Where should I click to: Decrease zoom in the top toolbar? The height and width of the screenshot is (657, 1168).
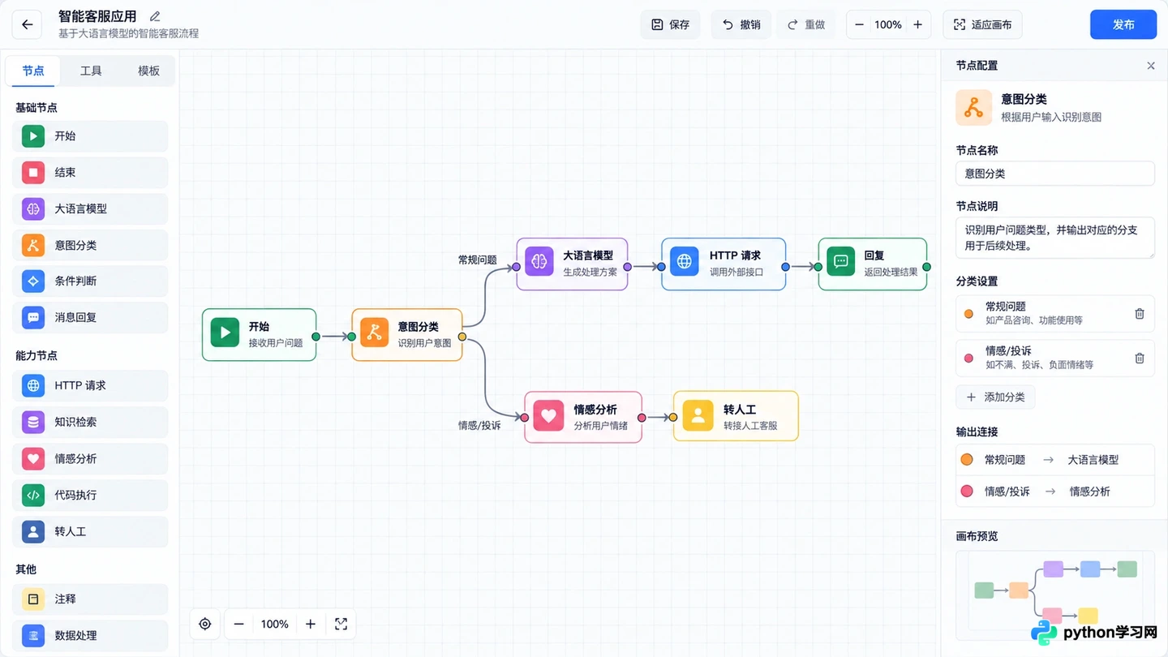(860, 24)
